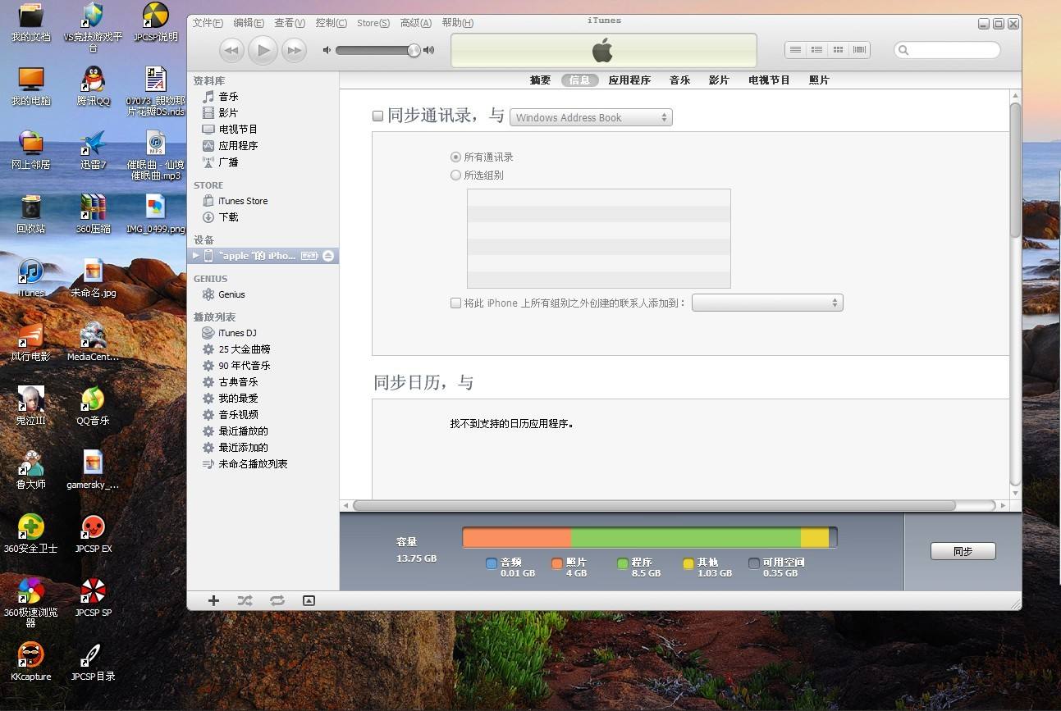Open the 迅雷7 desktop icon
Image resolution: width=1061 pixels, height=711 pixels.
[93, 150]
